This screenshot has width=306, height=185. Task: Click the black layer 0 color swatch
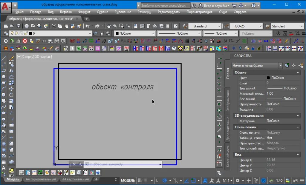pos(30,33)
